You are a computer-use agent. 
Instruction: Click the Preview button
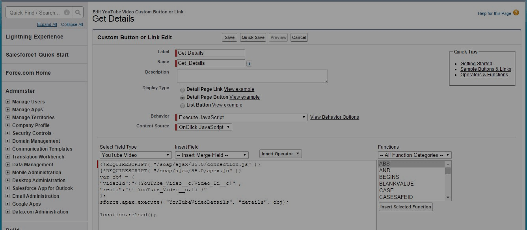278,37
